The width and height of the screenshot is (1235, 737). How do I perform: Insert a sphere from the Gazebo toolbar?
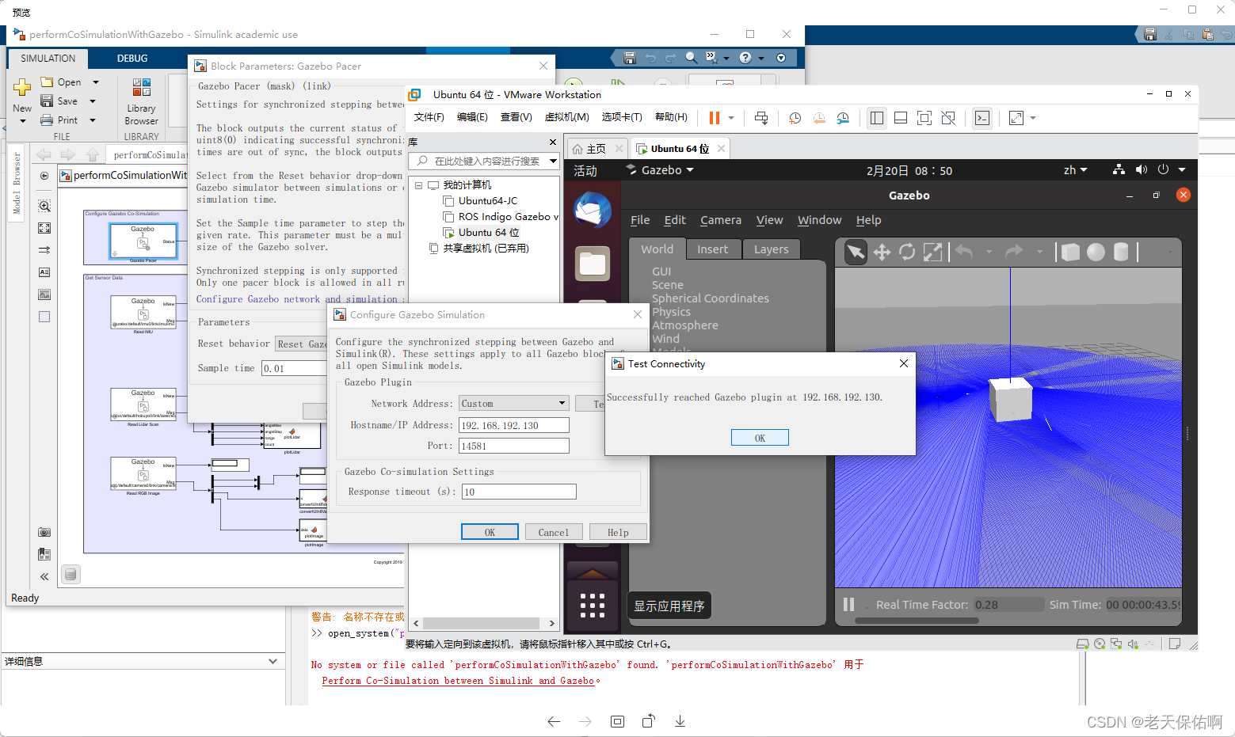(1096, 252)
